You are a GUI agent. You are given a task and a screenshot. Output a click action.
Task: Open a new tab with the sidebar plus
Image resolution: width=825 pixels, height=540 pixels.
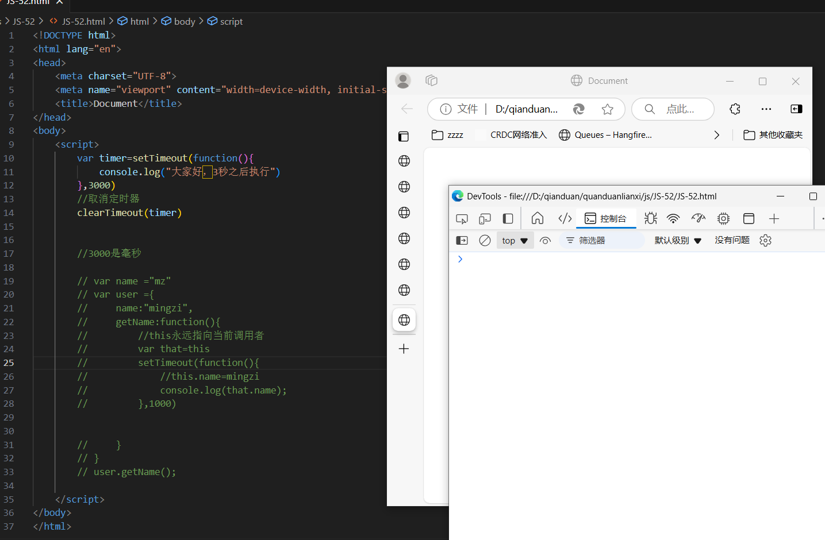coord(404,349)
